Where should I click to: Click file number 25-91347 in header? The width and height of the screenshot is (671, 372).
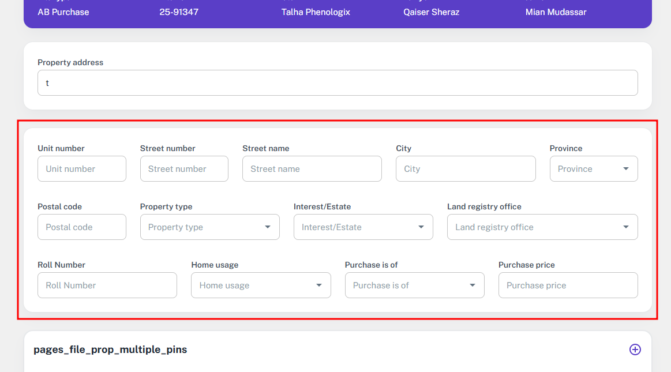179,12
